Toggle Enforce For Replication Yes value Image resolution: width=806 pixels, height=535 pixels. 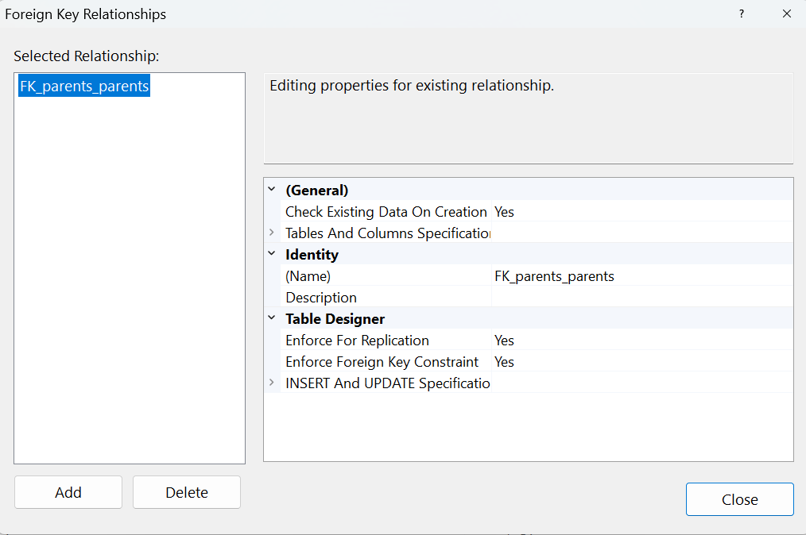[x=504, y=341]
